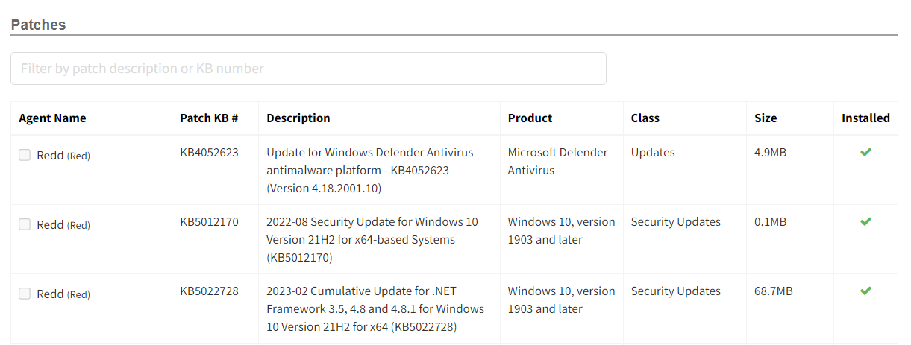
Task: Tick the Redd checkbox for the KB4052623 row
Action: point(25,155)
